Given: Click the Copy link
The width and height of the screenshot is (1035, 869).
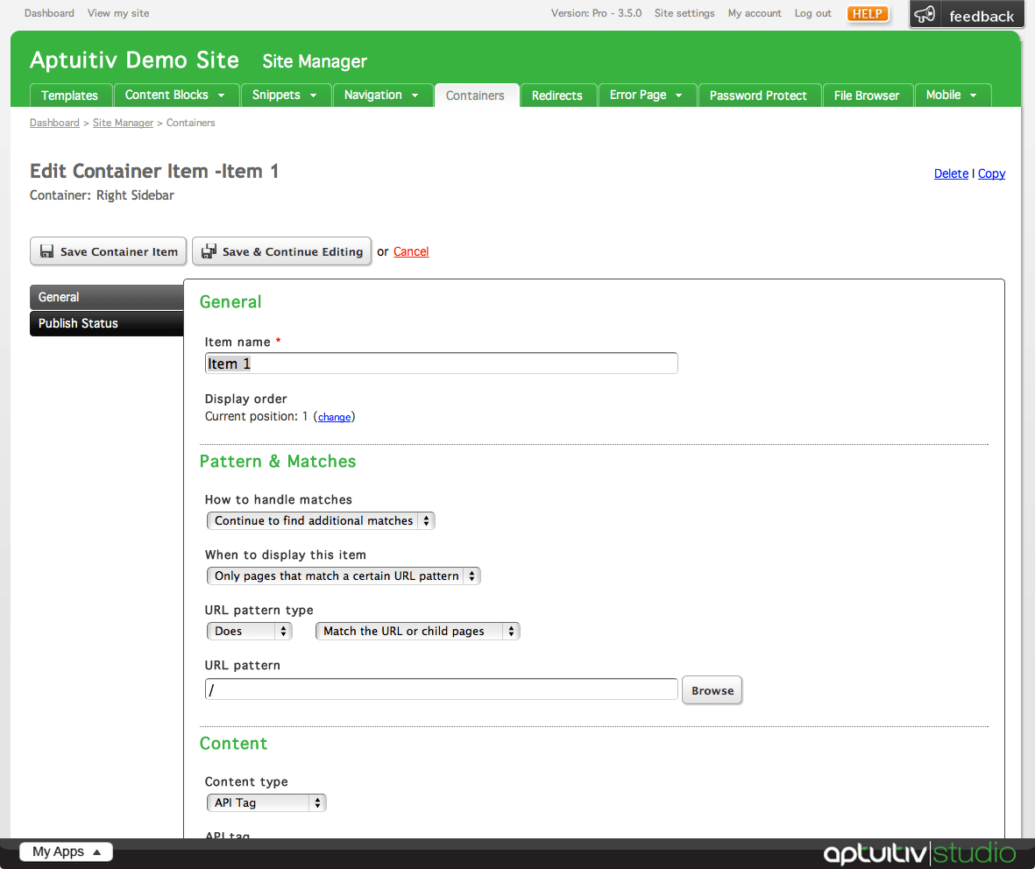Looking at the screenshot, I should (991, 173).
